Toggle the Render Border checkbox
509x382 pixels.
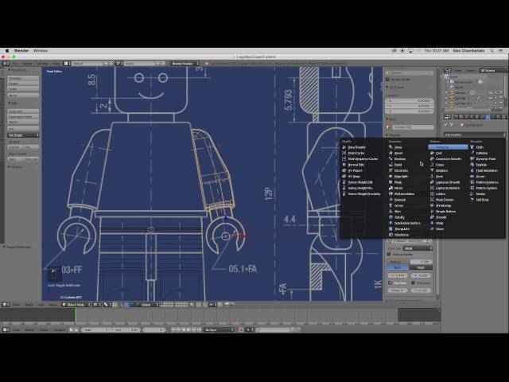(x=387, y=80)
